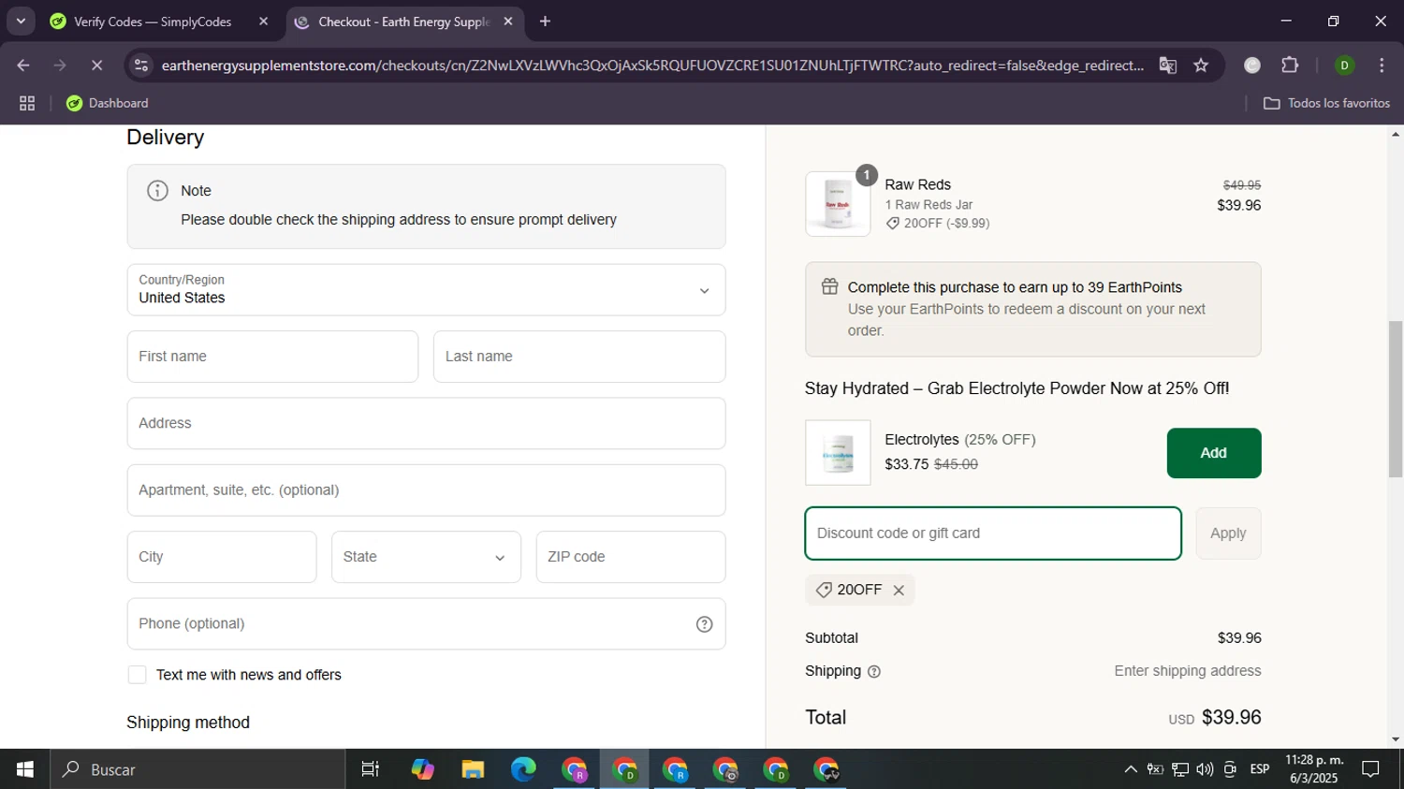The image size is (1404, 789).
Task: Click the Last name field
Action: (579, 357)
